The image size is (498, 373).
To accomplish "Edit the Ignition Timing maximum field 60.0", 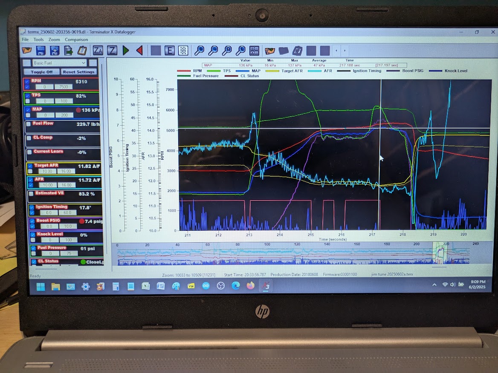I will (67, 213).
